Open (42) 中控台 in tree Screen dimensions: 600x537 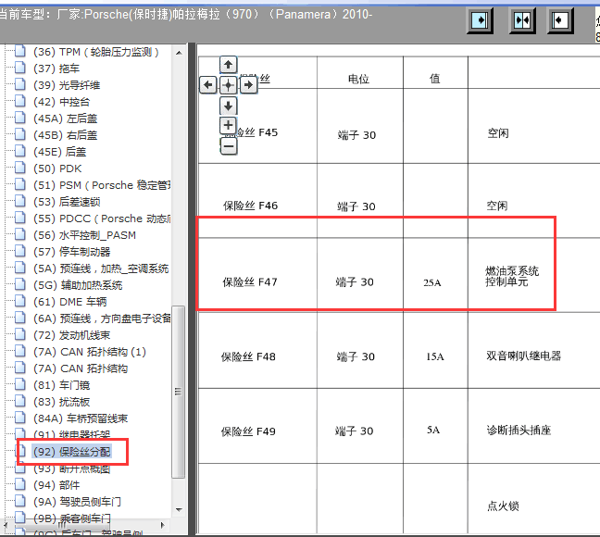(61, 102)
